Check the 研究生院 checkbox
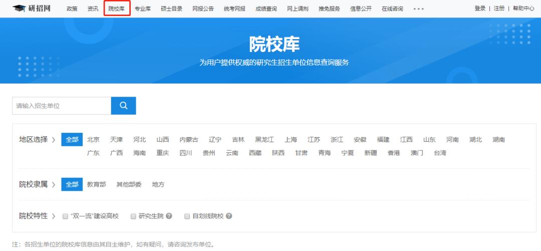541x251 pixels. point(133,216)
